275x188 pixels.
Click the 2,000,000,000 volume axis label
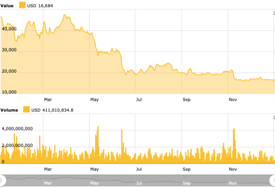[x=17, y=145]
